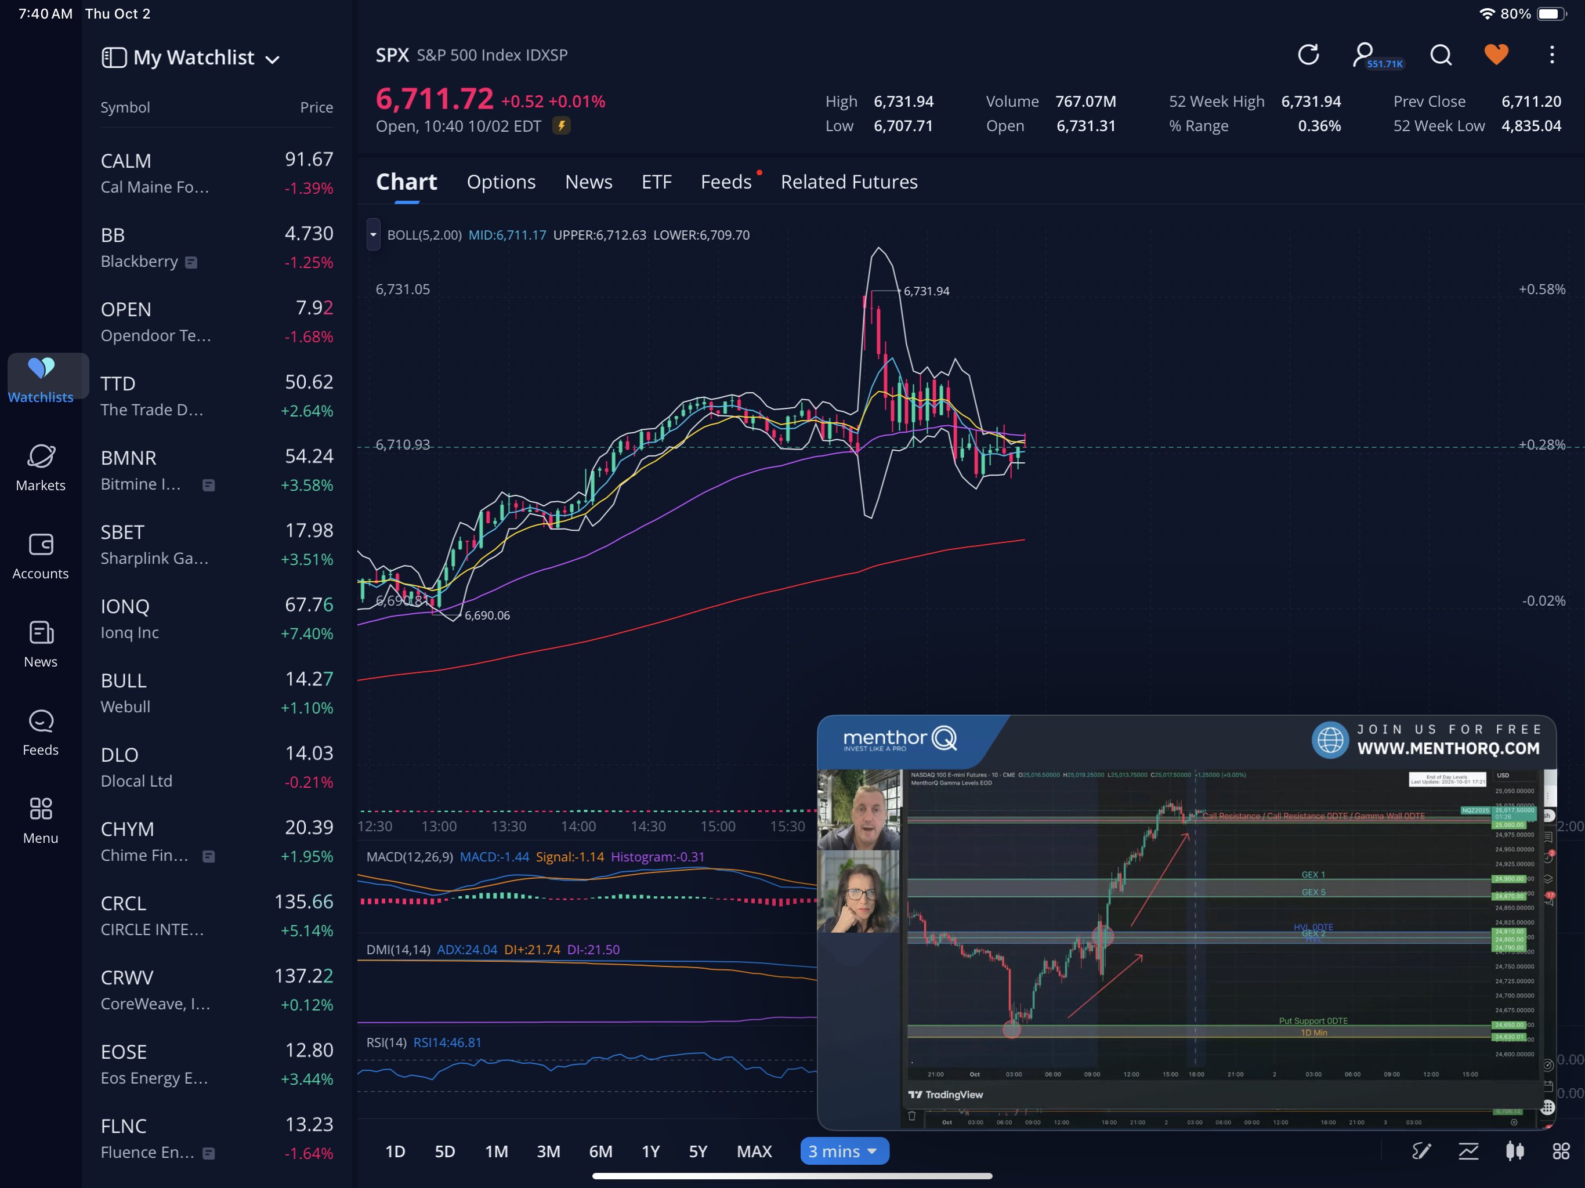Screen dimensions: 1585x1188
Task: Collapse the BOLL indicator legend arrow
Action: (x=373, y=235)
